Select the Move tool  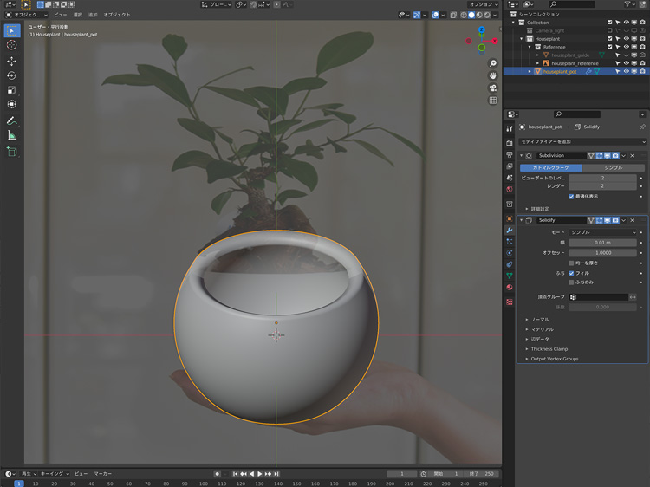pos(12,62)
